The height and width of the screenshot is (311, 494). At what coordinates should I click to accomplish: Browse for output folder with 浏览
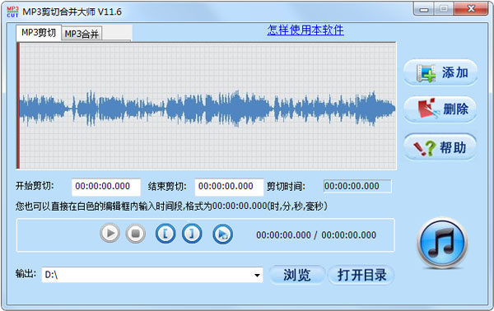pyautogui.click(x=297, y=275)
